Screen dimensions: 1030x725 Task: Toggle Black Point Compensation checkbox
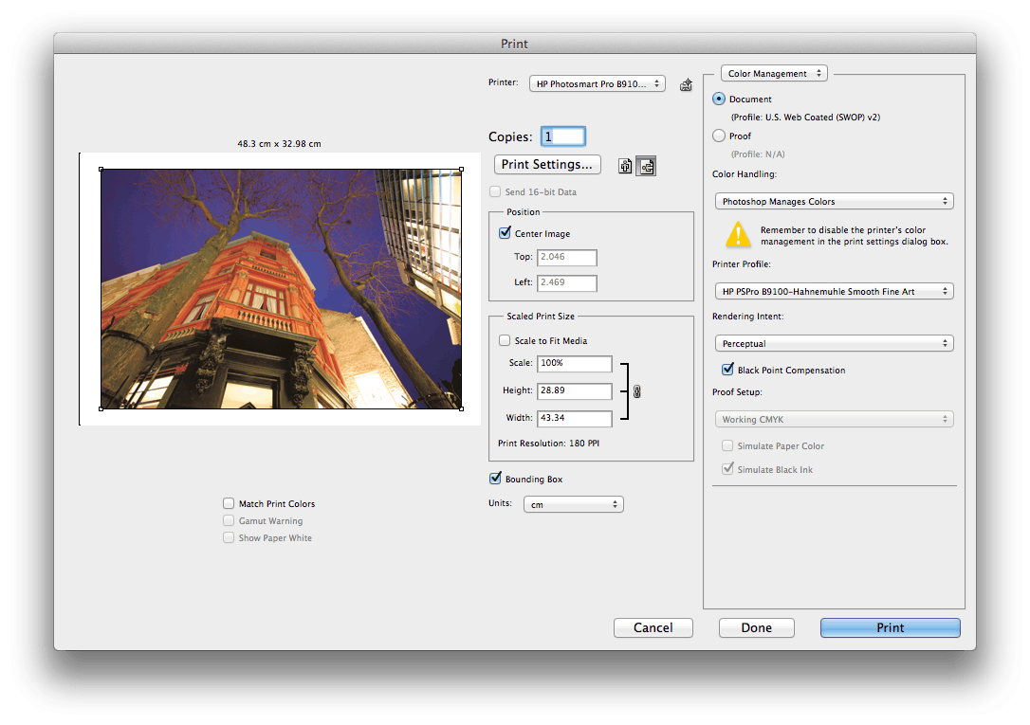coord(727,370)
